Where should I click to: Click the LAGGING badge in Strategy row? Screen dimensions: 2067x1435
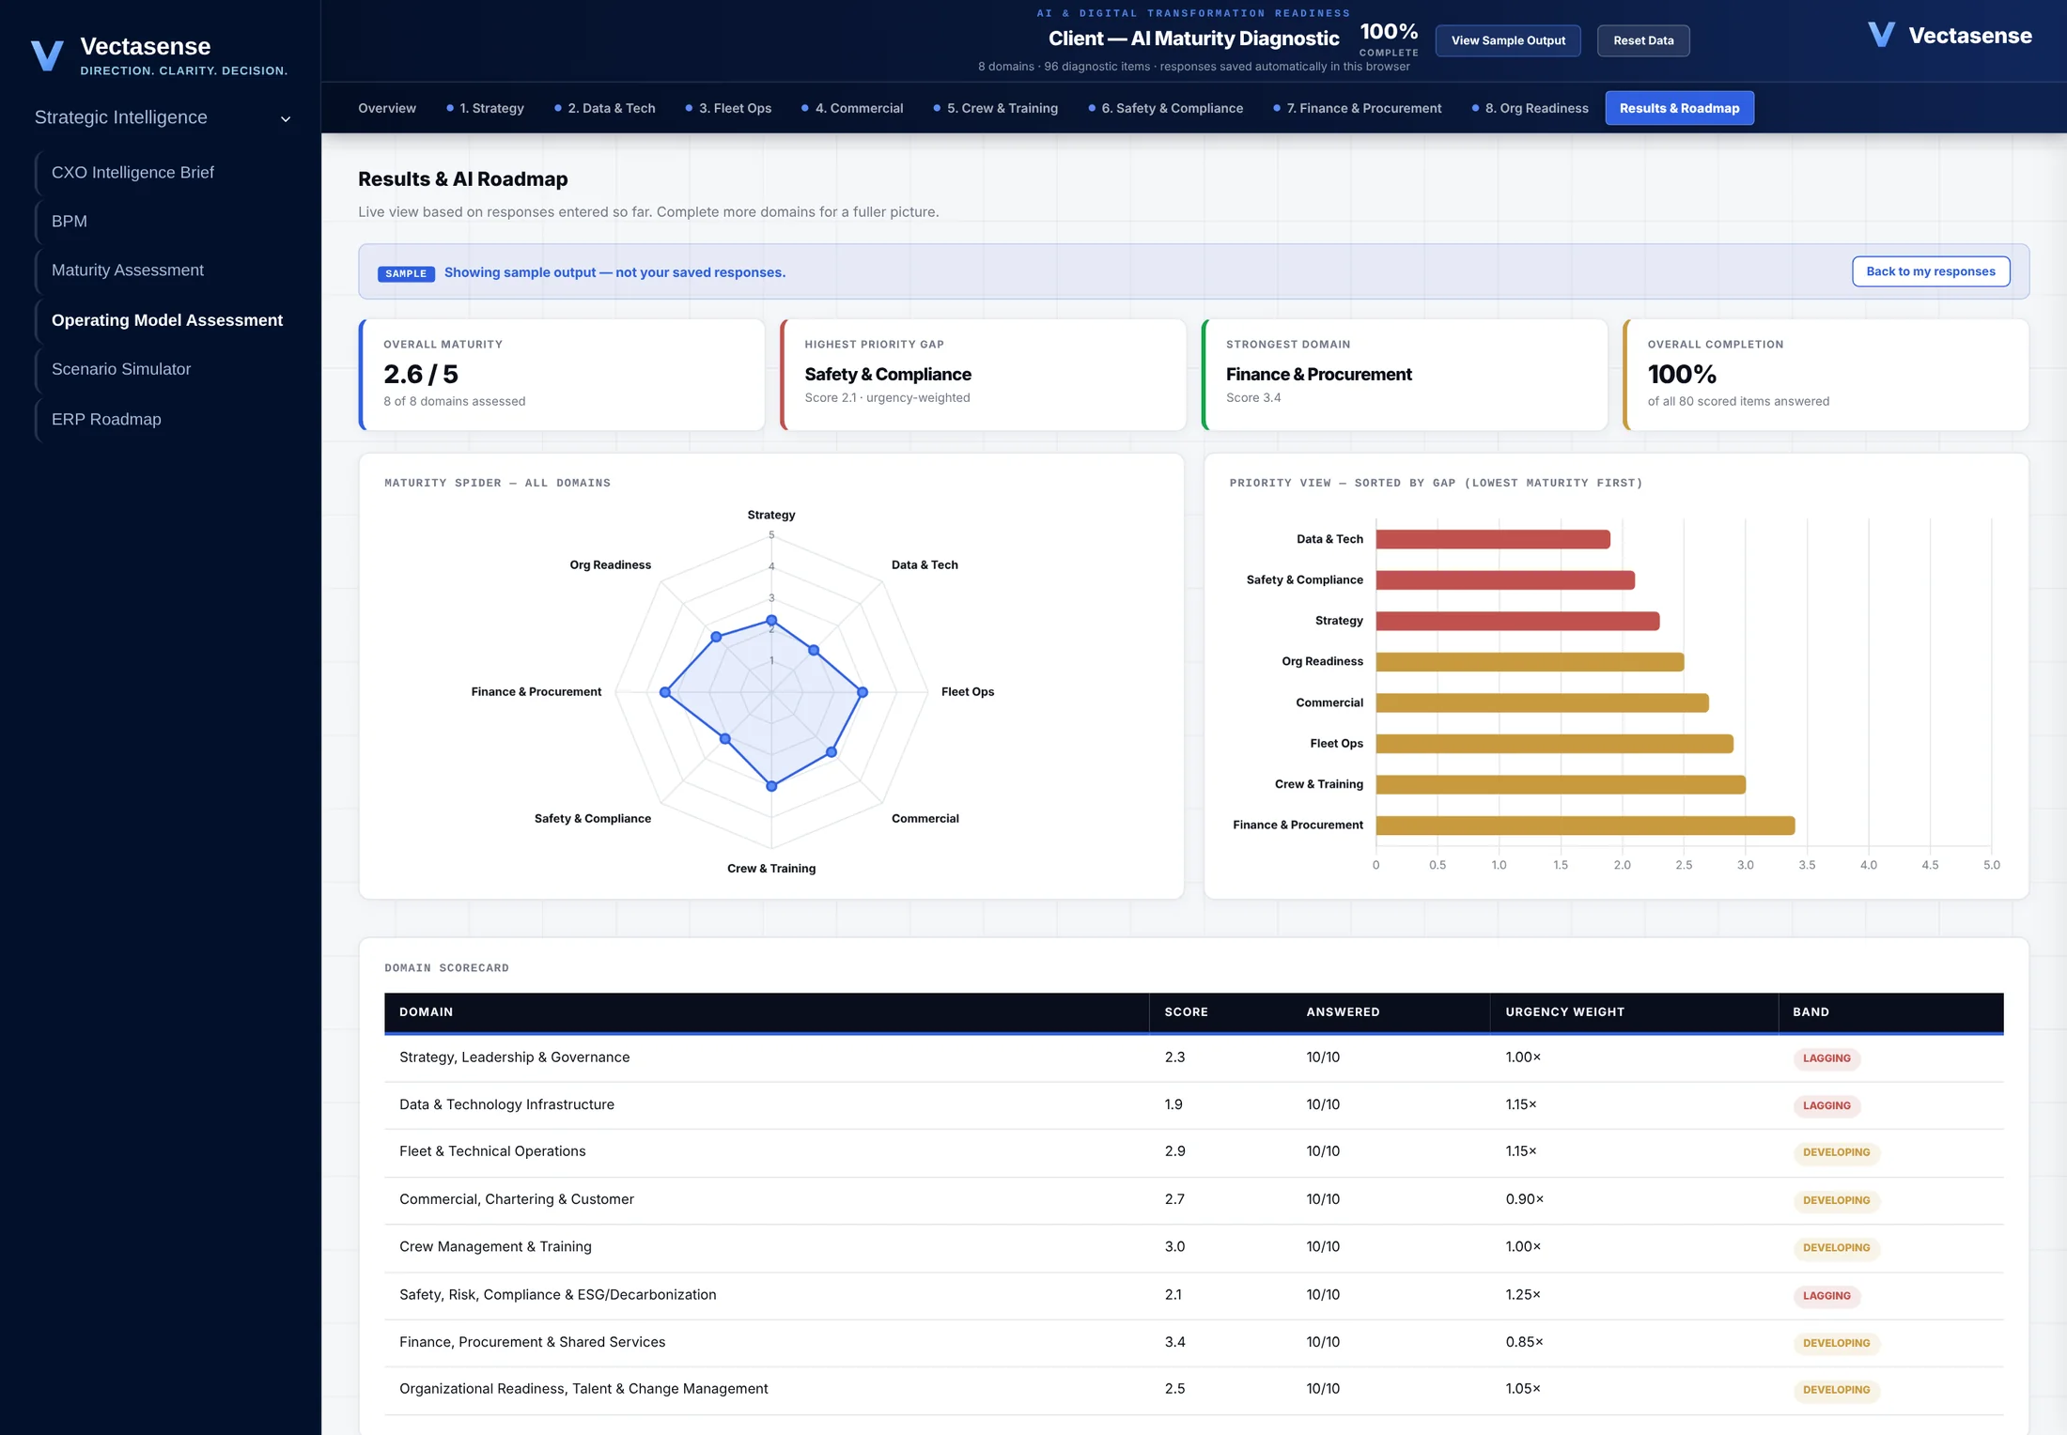click(x=1826, y=1058)
